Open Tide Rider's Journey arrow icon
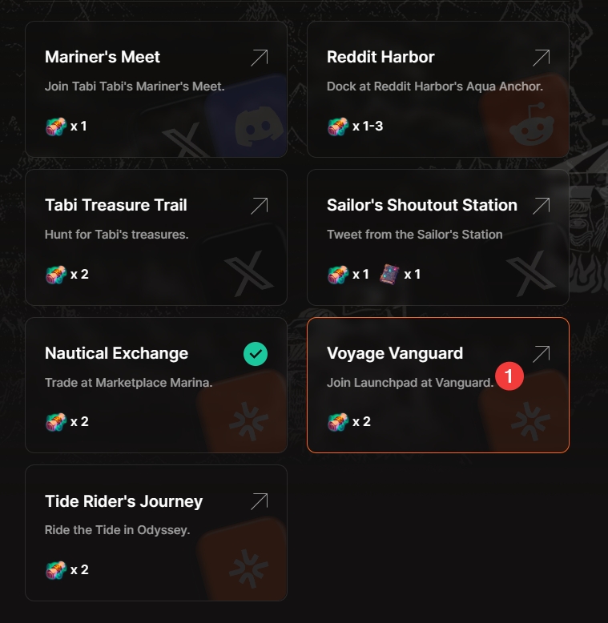 click(x=259, y=502)
